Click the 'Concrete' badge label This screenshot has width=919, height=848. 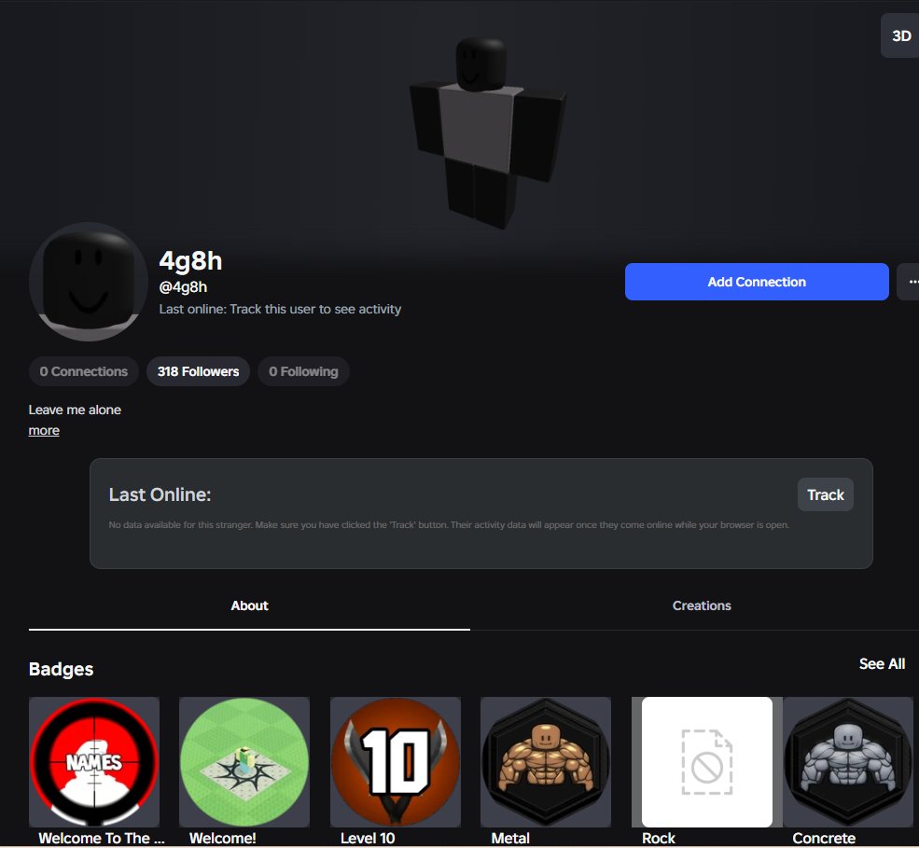pos(824,839)
